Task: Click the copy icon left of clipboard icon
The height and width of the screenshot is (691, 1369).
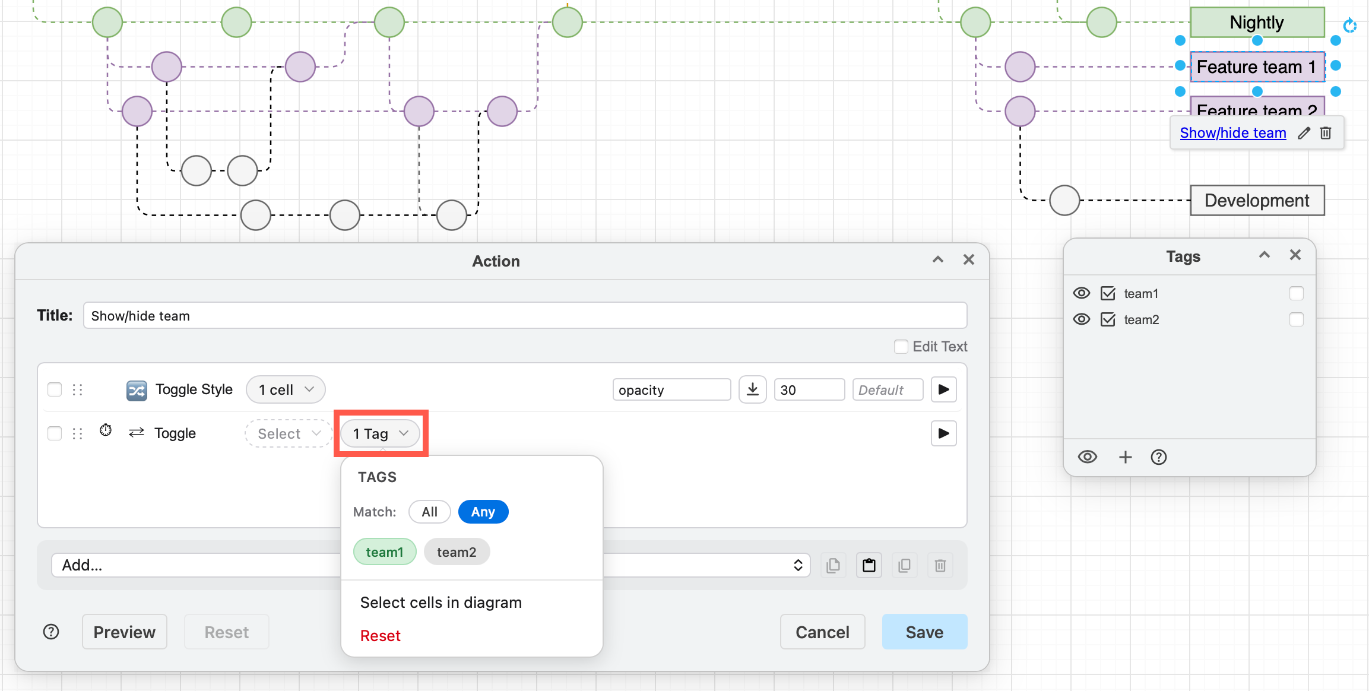Action: pyautogui.click(x=834, y=565)
